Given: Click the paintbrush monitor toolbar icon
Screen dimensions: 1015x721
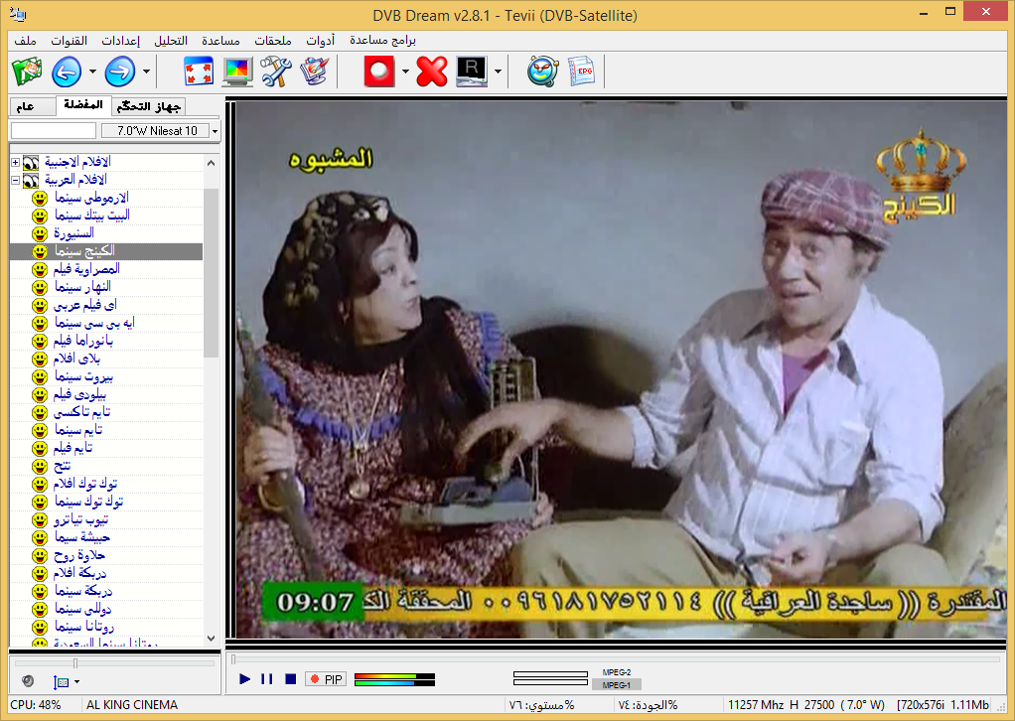Looking at the screenshot, I should click(x=315, y=72).
